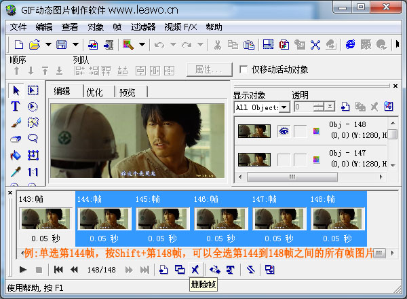Open the 帮助 menu

tap(214, 27)
